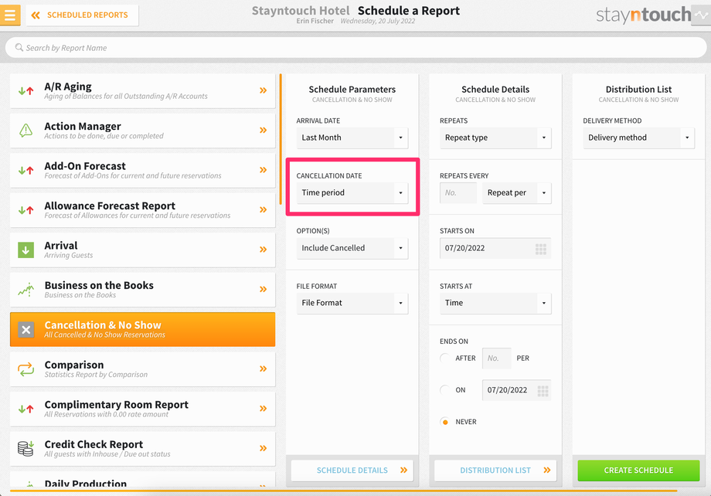Open Comparison via its double chevron
This screenshot has height=496, width=711.
[263, 369]
